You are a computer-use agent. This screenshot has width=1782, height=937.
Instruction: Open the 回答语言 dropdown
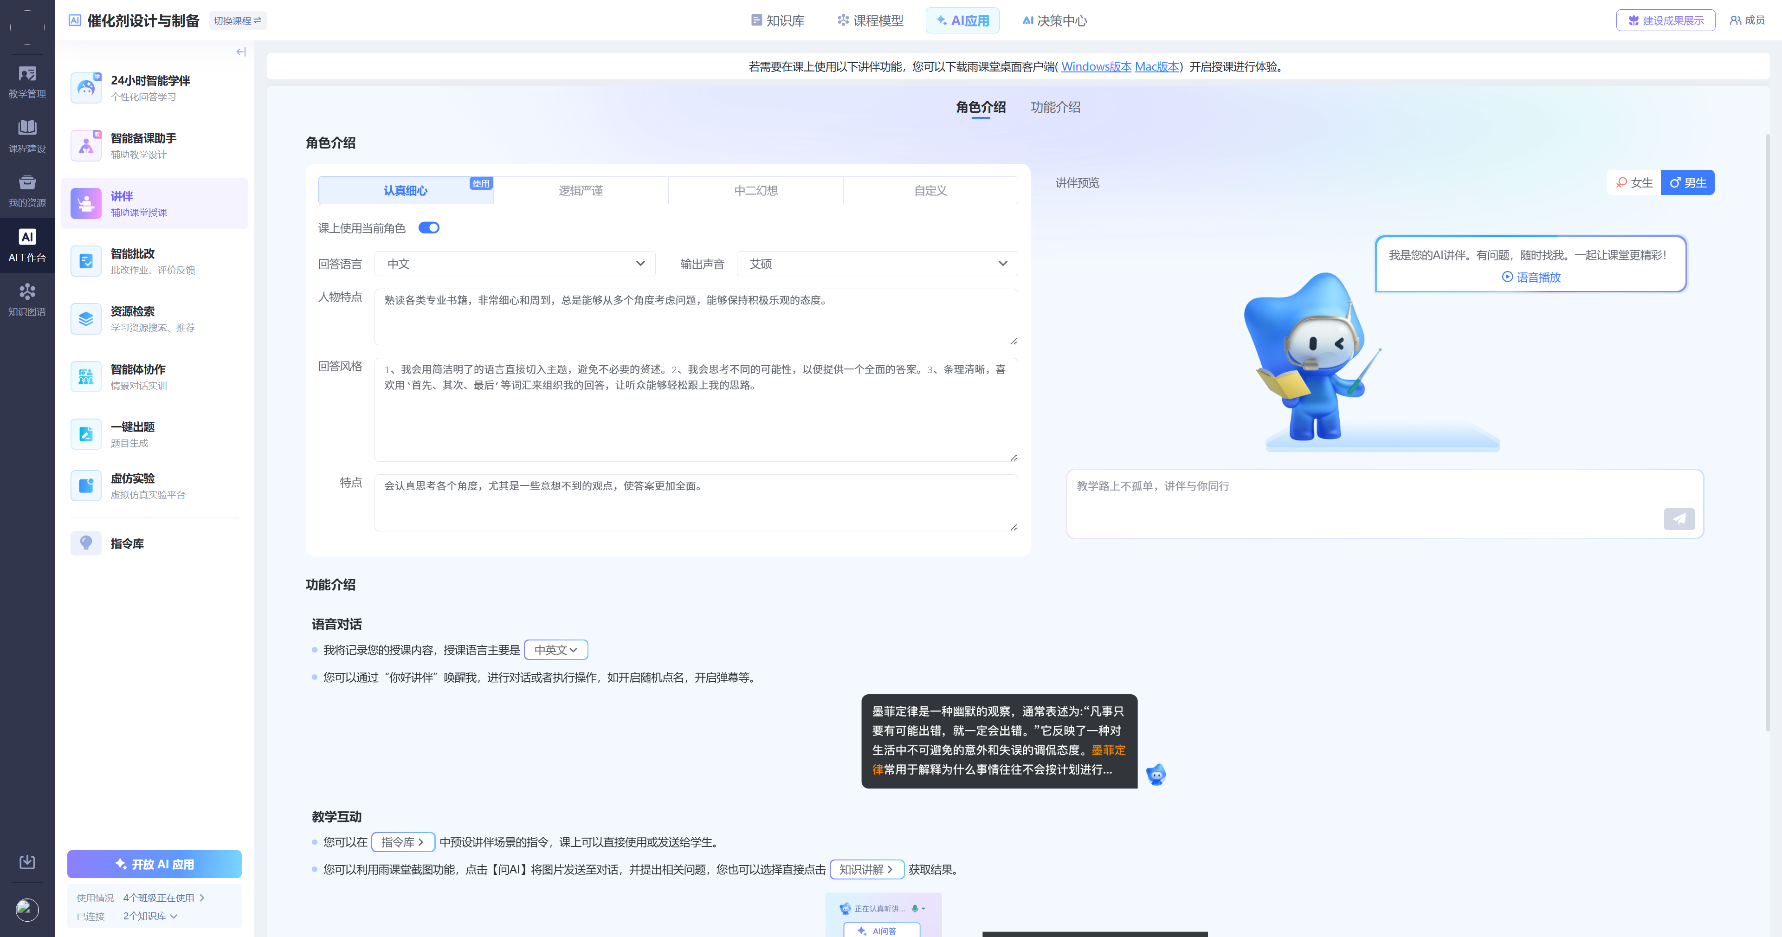(x=515, y=264)
